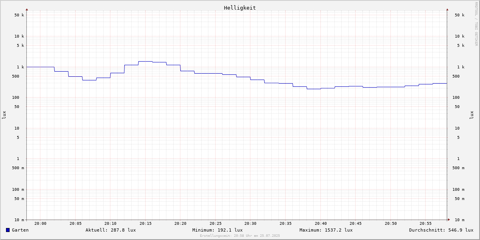
Task: Click the right axis 5 k label
Action: coord(461,46)
